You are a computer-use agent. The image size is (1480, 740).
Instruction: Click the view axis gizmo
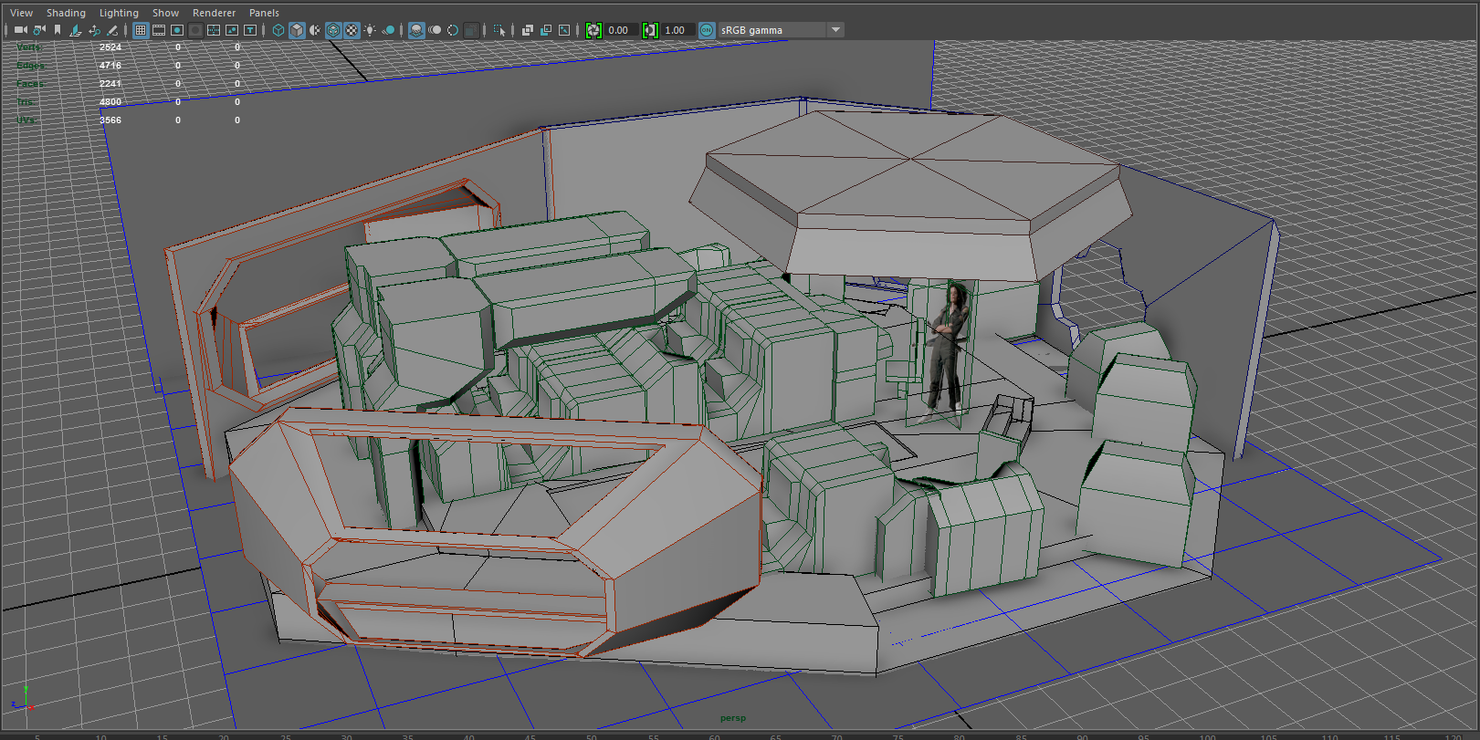[x=24, y=699]
